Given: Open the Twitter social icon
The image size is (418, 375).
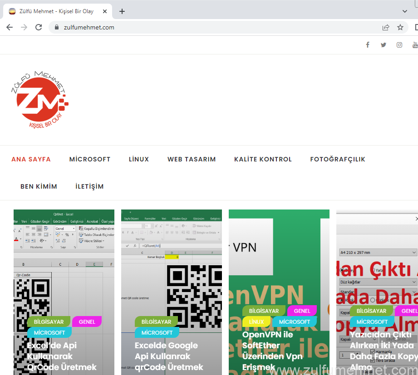Looking at the screenshot, I should pyautogui.click(x=384, y=45).
